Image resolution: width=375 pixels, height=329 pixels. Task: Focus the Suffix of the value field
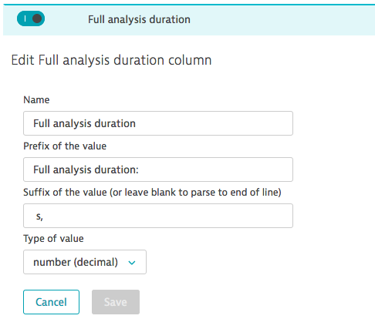(x=158, y=216)
